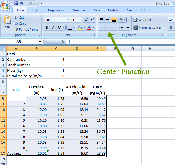Image resolution: width=175 pixels, height=165 pixels.
Task: Increase cell indent
Action: tap(127, 27)
